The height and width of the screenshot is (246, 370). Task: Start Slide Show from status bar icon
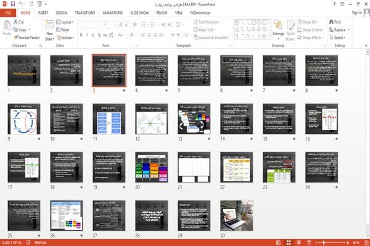[x=309, y=242]
